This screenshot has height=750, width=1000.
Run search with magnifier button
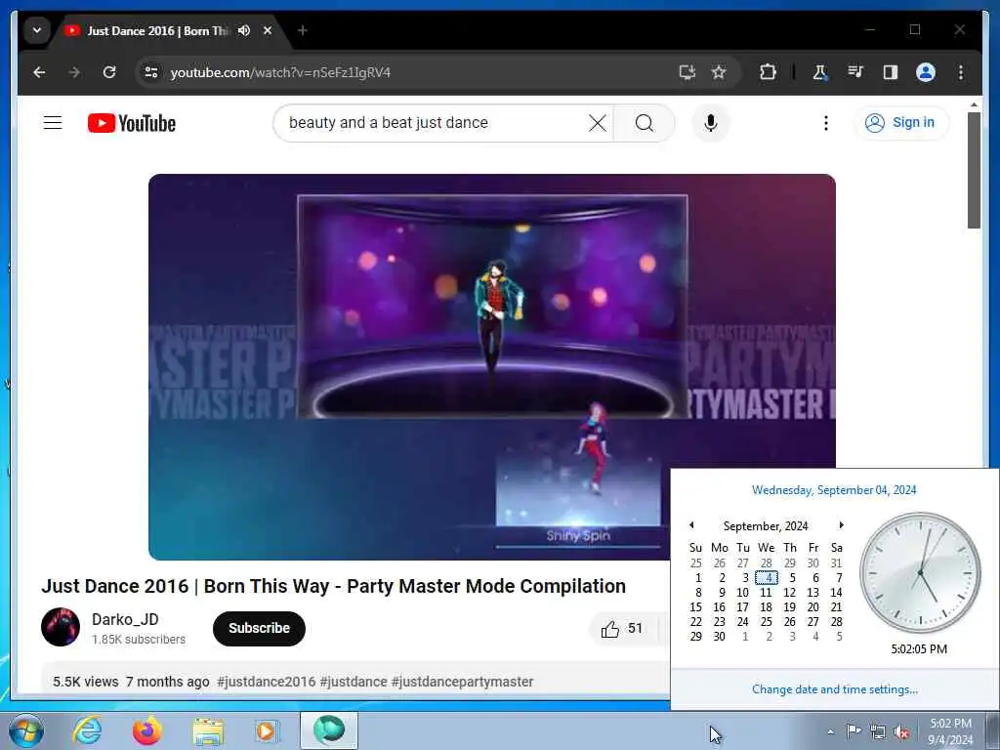645,122
